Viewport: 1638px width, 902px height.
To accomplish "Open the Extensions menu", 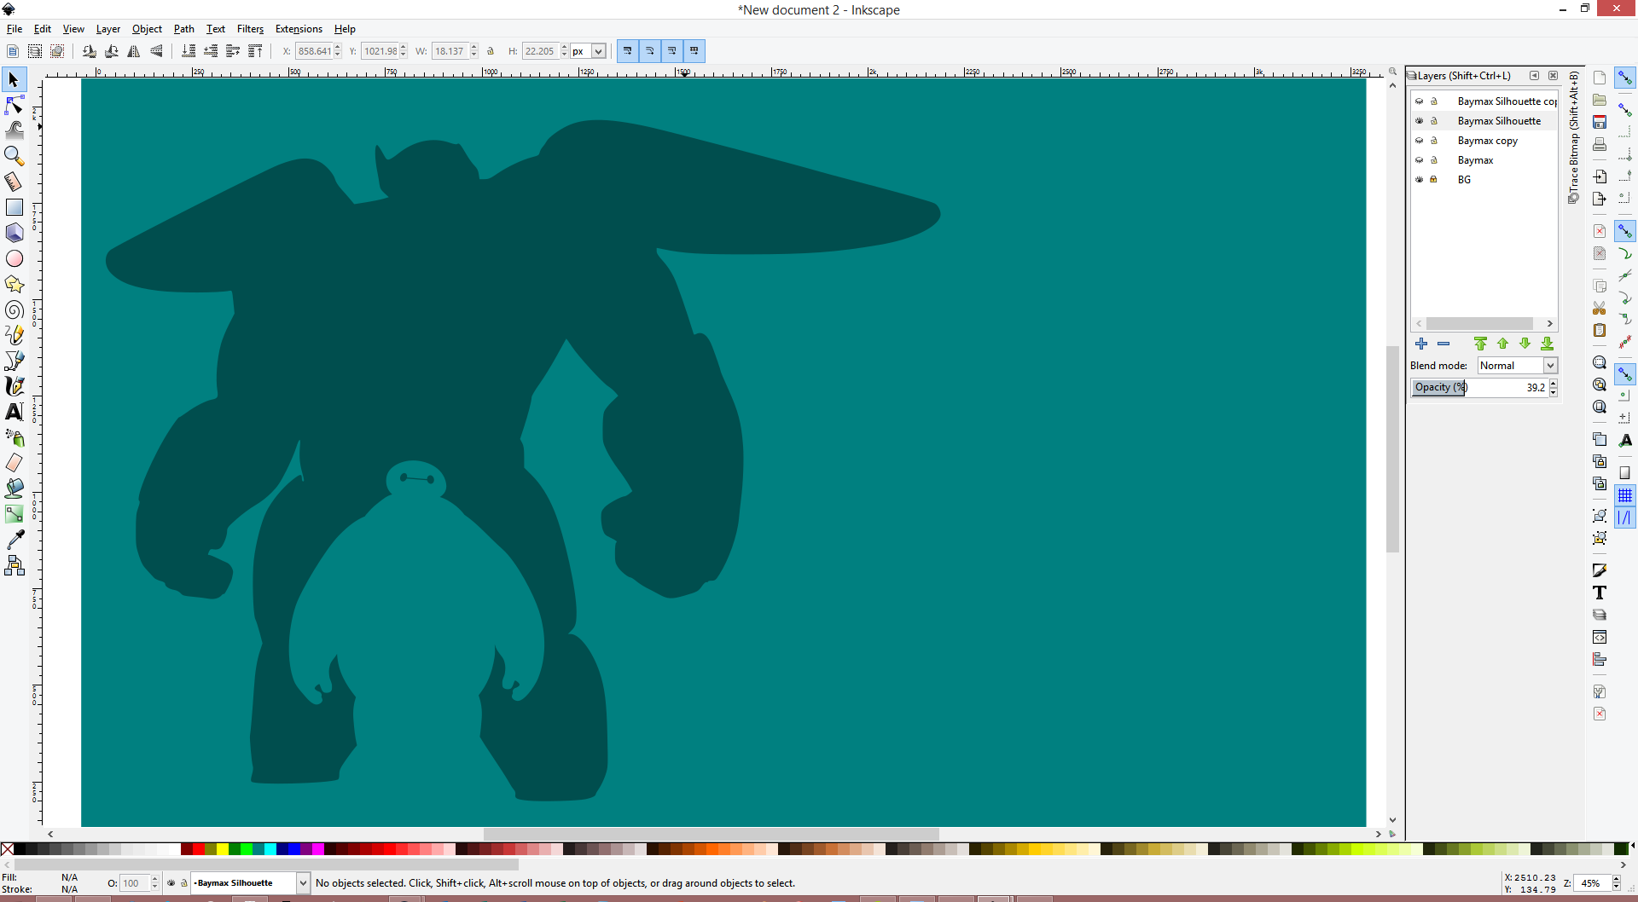I will click(299, 29).
